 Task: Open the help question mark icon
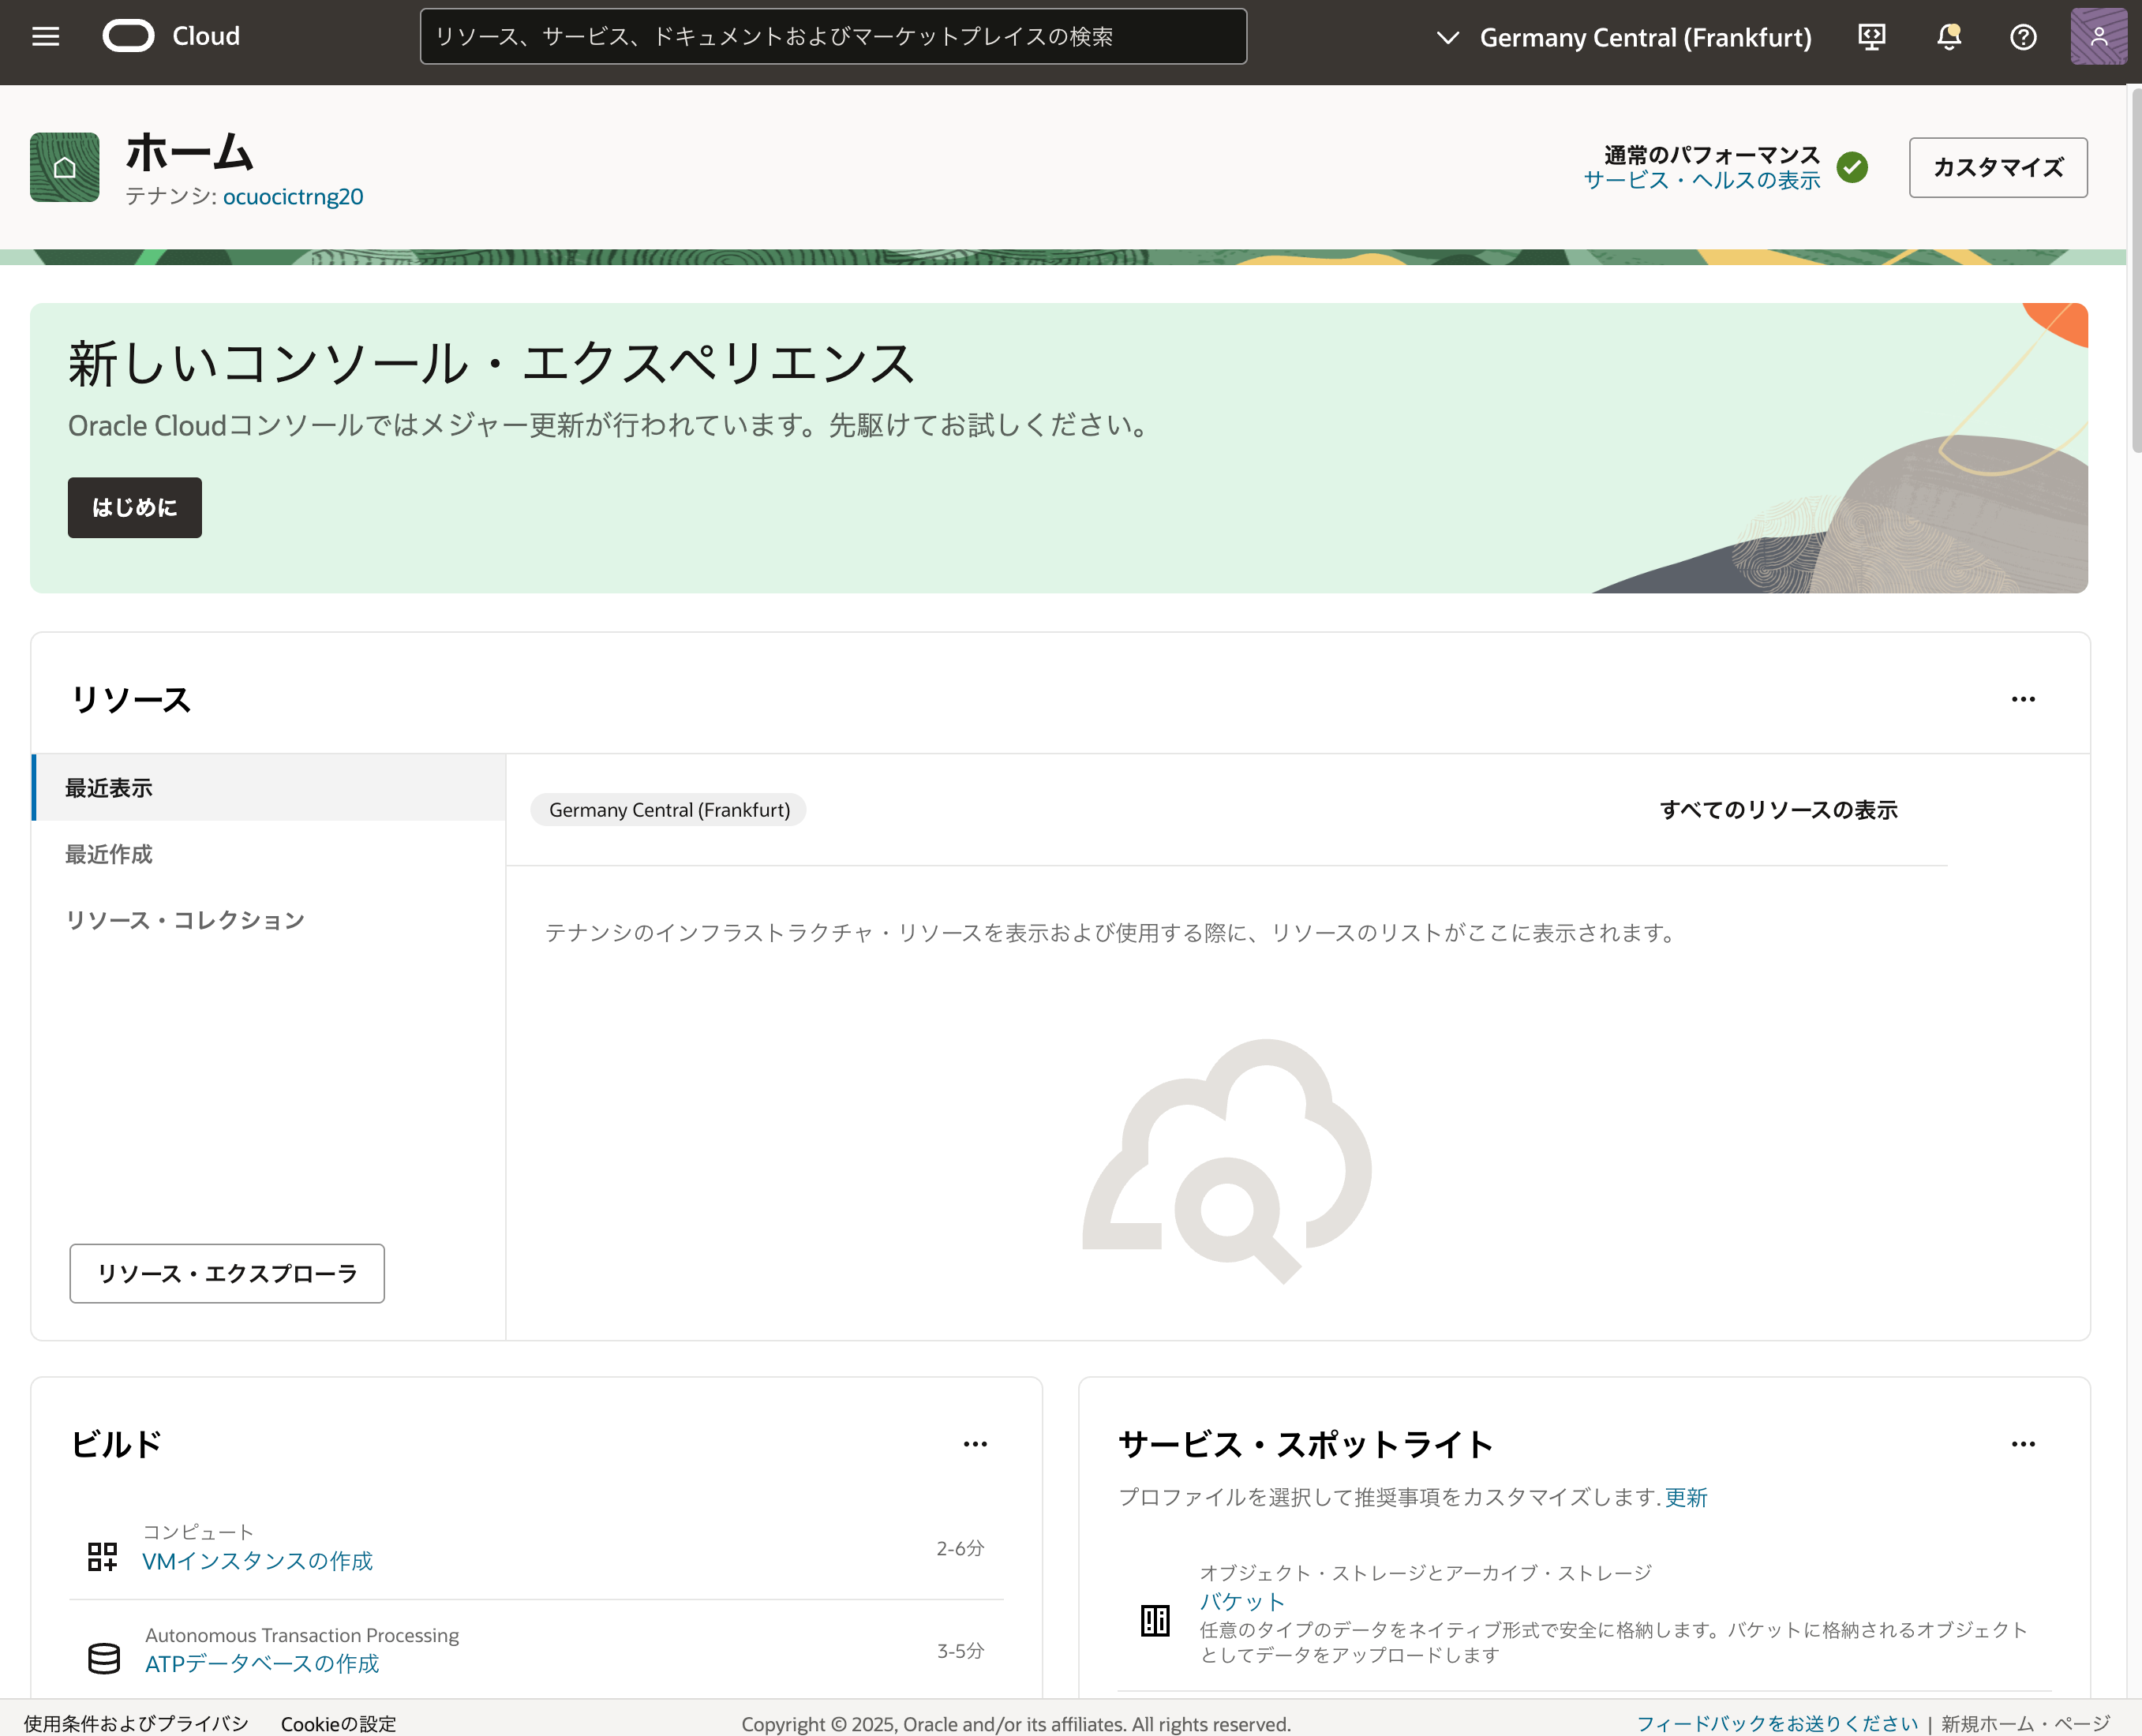point(2023,37)
